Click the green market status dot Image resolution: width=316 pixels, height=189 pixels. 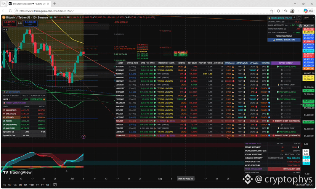pos(51,17)
